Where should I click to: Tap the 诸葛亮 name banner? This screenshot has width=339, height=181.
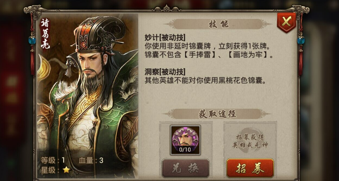(x=45, y=33)
